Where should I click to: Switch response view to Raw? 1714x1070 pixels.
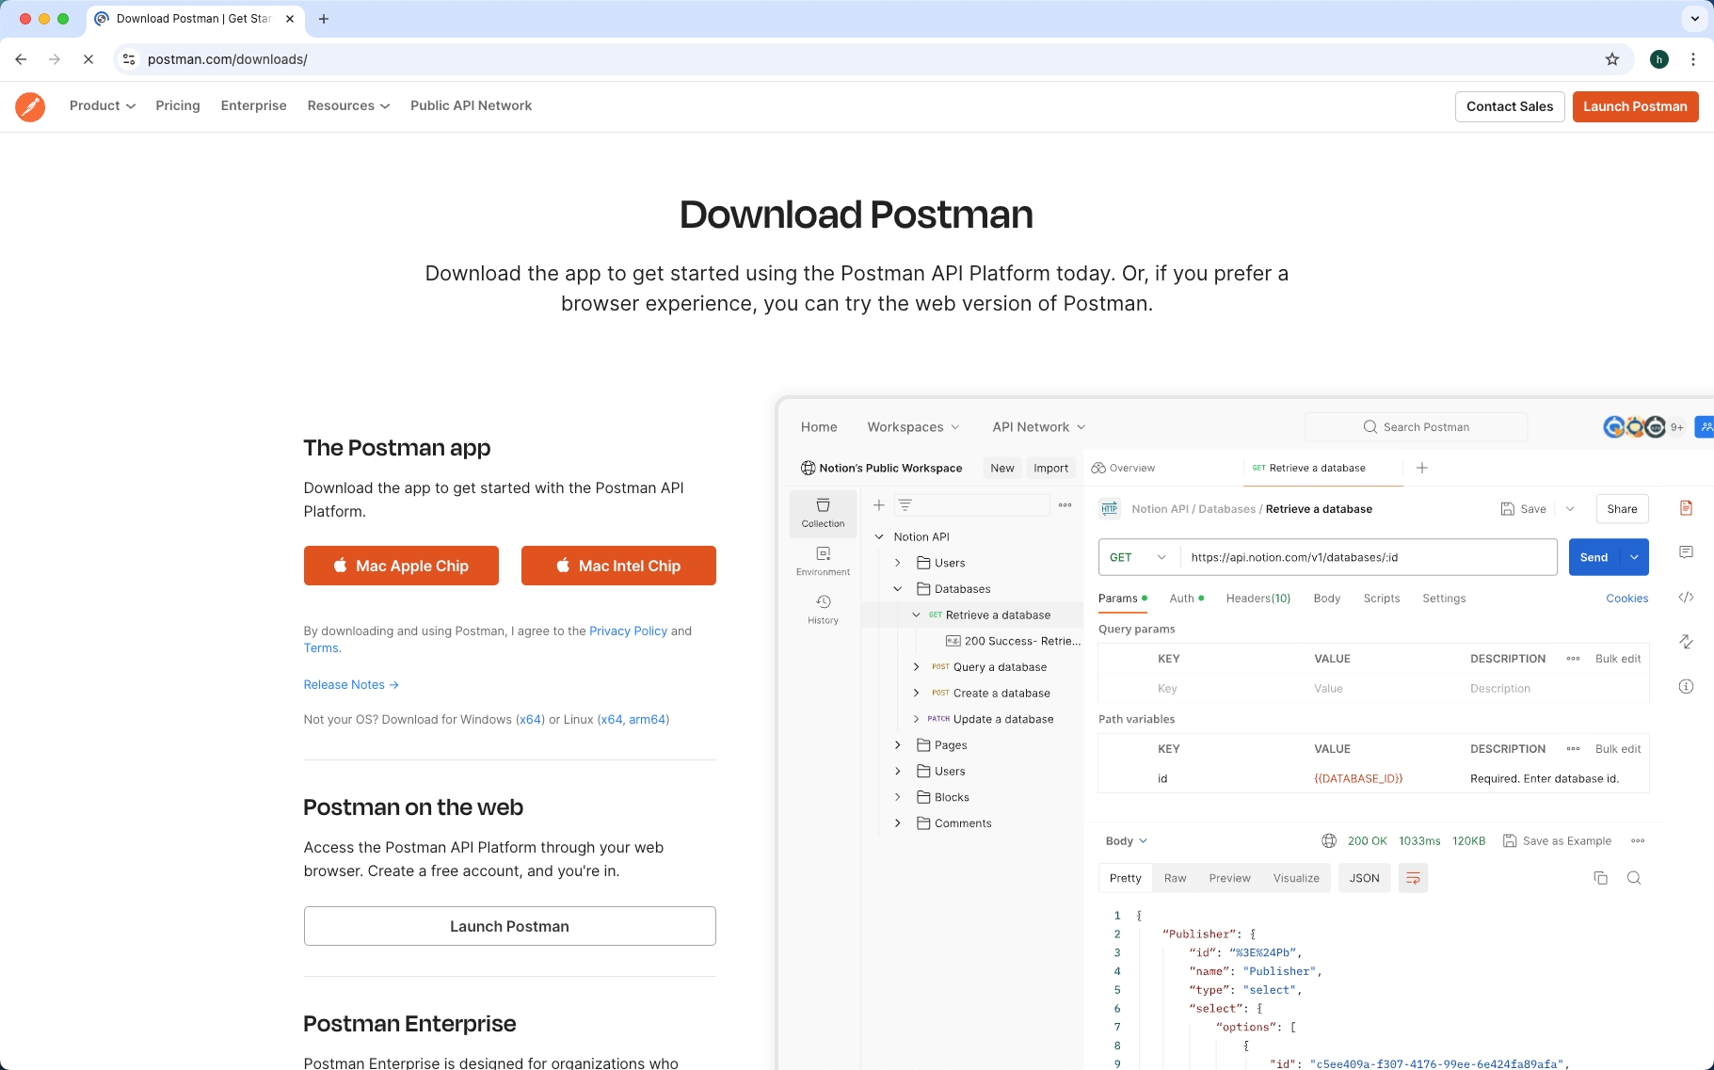point(1174,877)
